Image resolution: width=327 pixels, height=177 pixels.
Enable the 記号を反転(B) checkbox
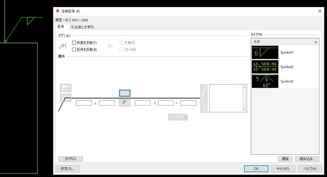click(74, 50)
